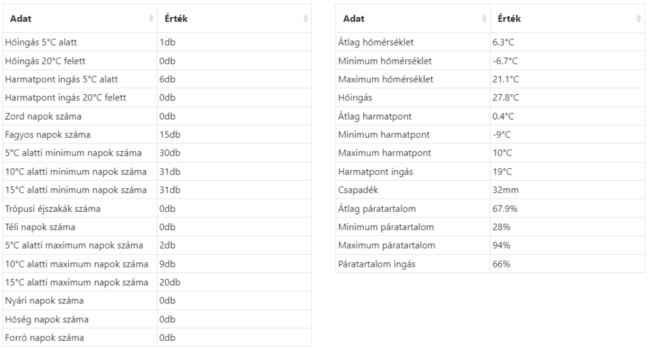Click the Maximum harmatpont cell
648x349 pixels.
[x=385, y=153]
